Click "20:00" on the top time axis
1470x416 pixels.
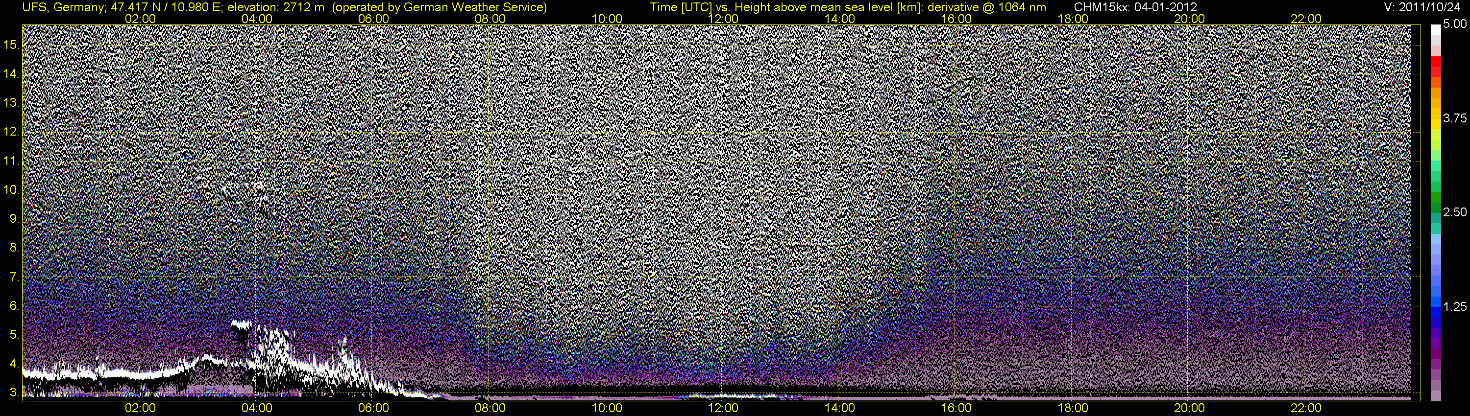(x=1189, y=19)
